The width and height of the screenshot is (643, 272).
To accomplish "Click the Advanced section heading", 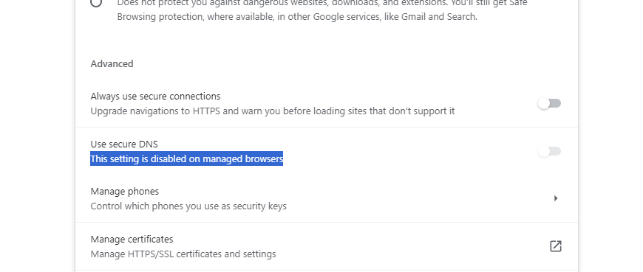I will pyautogui.click(x=112, y=64).
